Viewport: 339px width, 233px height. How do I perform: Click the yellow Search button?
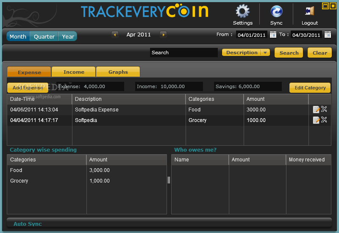click(x=289, y=53)
